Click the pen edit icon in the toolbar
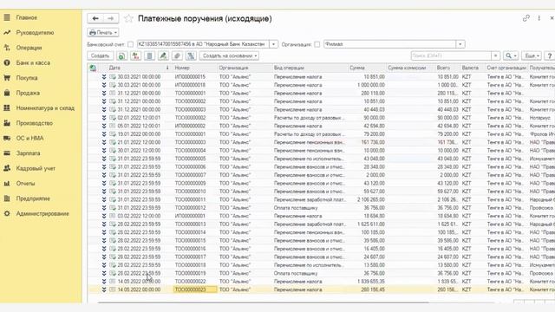 pyautogui.click(x=163, y=55)
